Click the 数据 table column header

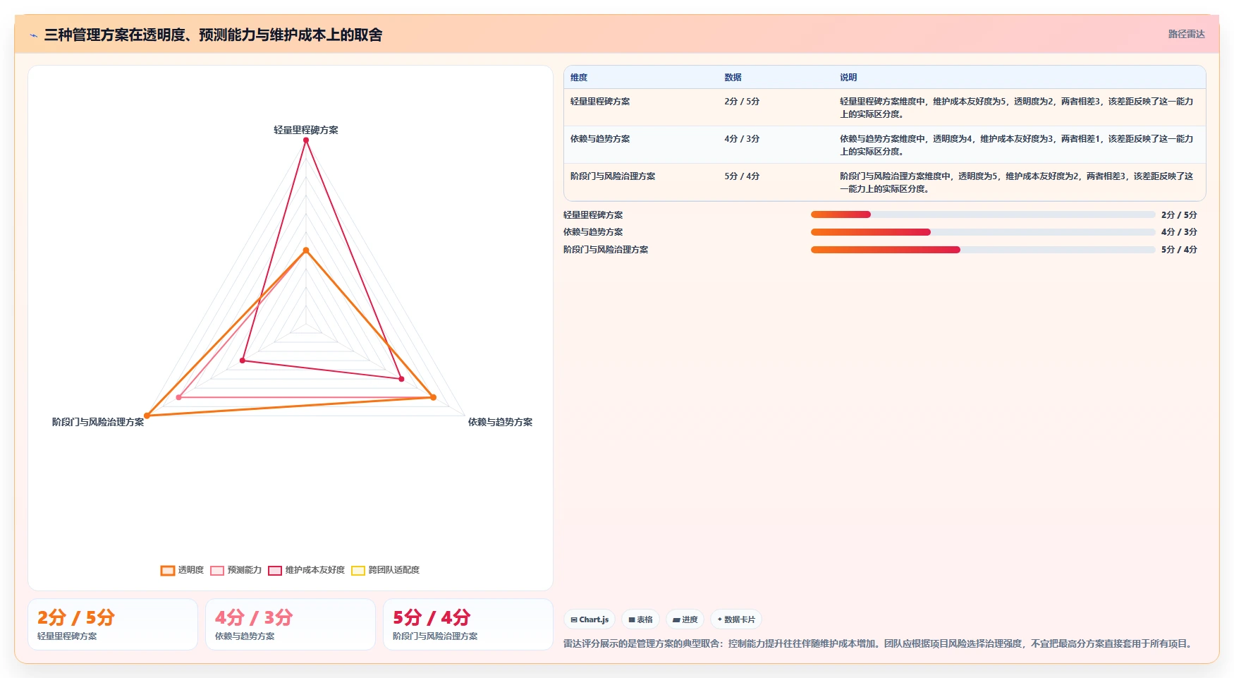pos(733,78)
